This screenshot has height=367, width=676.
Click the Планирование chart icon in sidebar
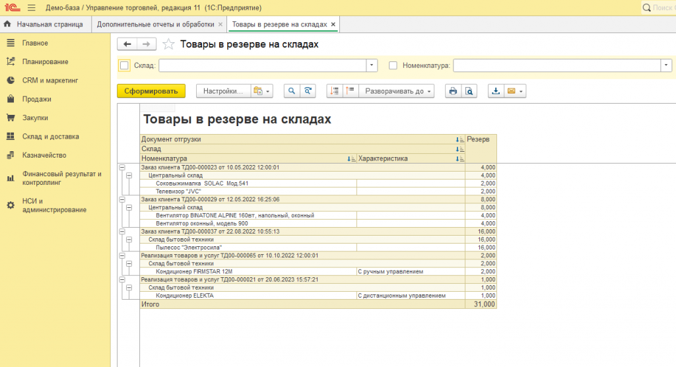click(x=11, y=61)
